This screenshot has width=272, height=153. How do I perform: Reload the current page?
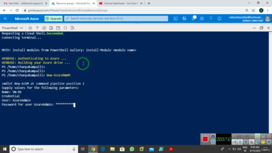pos(17,10)
